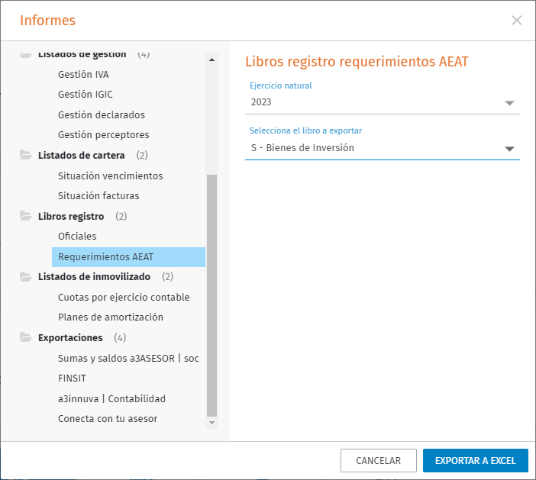Collapse the Listados de inmovilizado group
Viewport: 536px width, 480px height.
point(94,277)
